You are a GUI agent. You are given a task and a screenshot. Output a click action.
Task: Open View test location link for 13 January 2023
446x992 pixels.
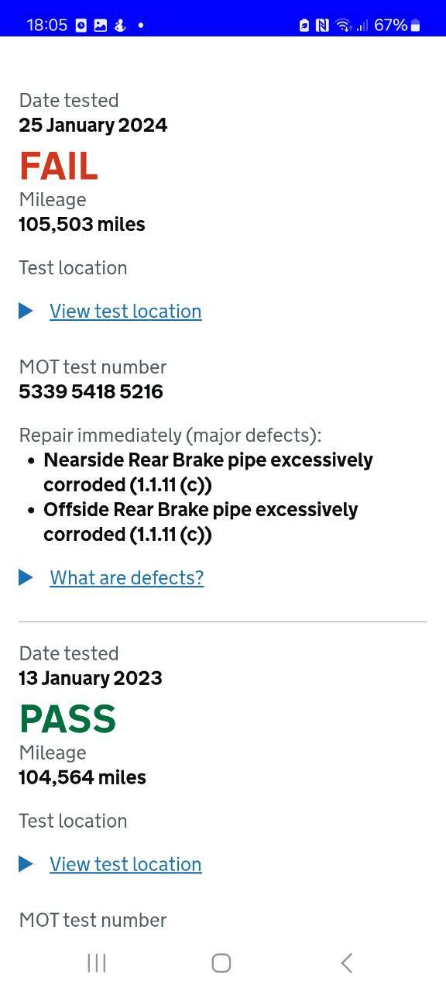(125, 864)
